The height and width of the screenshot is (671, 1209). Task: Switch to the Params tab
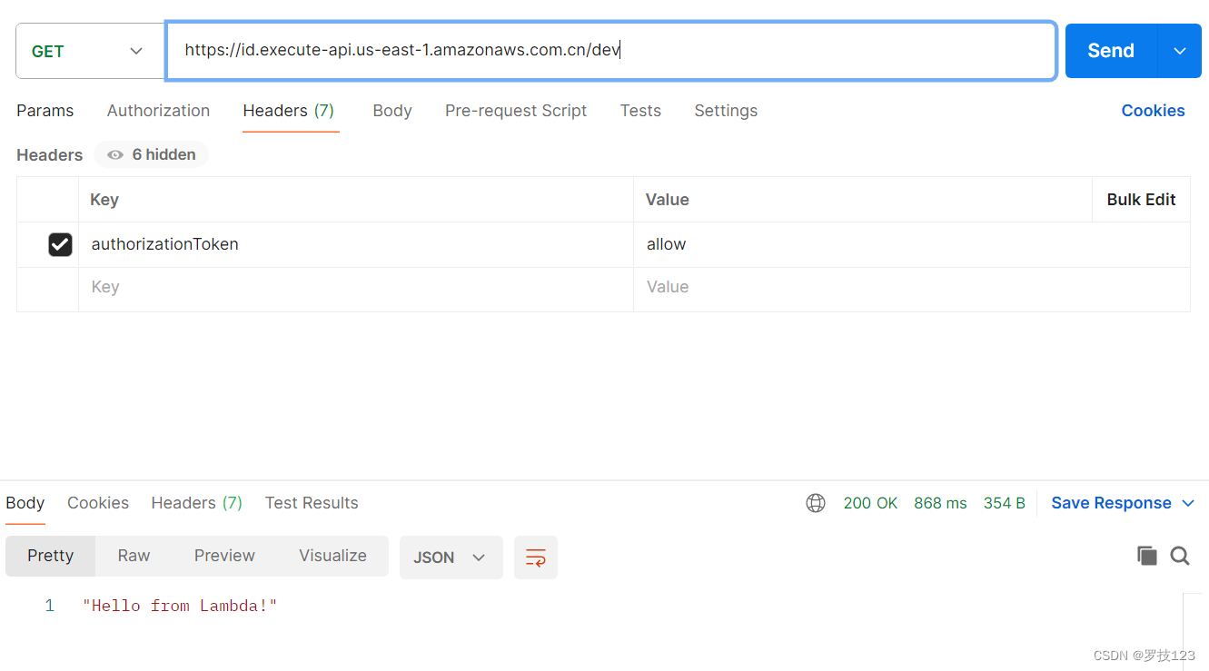[x=45, y=111]
